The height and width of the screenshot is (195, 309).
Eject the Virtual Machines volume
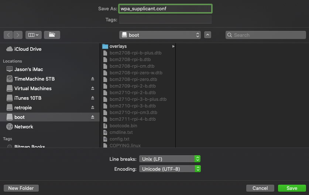[x=93, y=88]
